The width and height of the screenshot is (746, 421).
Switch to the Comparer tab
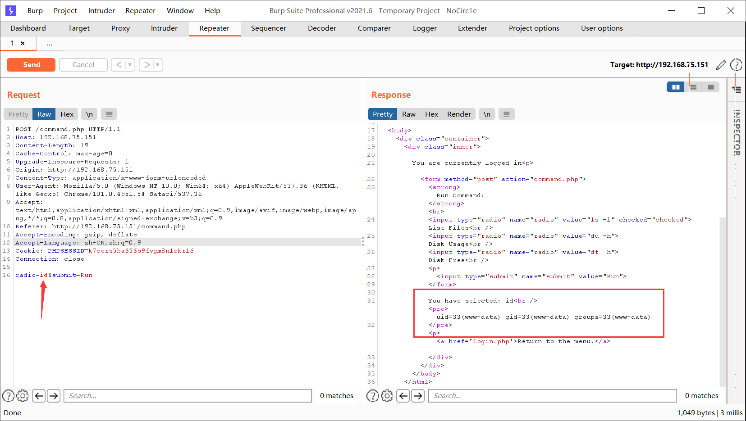click(374, 28)
